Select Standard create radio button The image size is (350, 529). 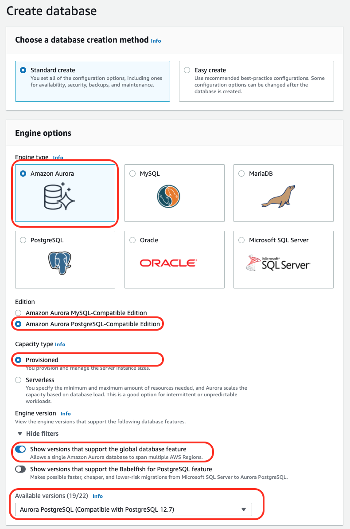23,70
